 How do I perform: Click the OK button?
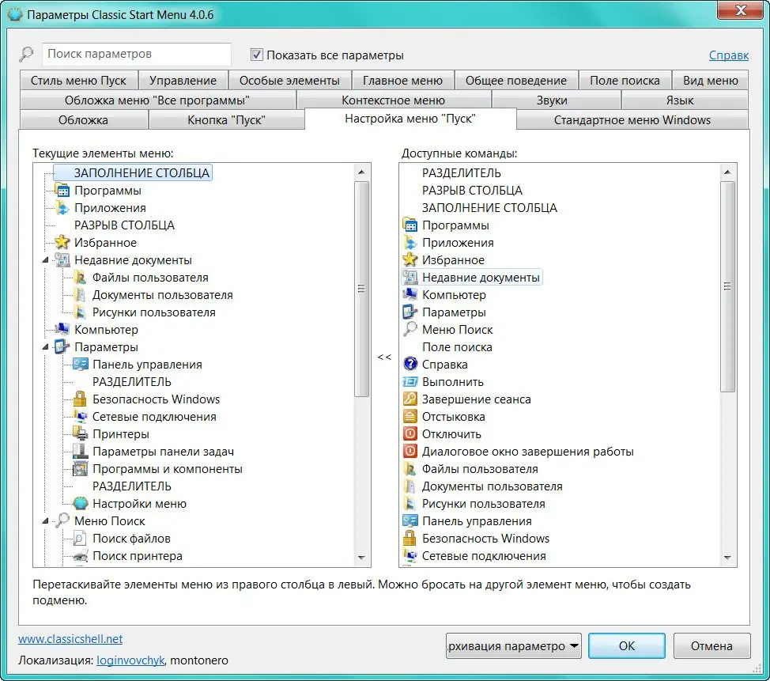(x=627, y=645)
